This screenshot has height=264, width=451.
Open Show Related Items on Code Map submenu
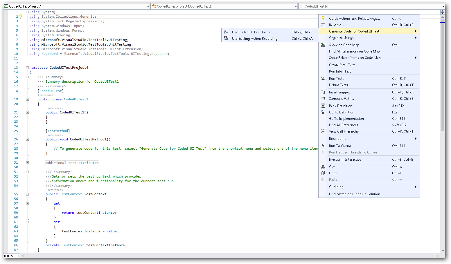point(369,57)
